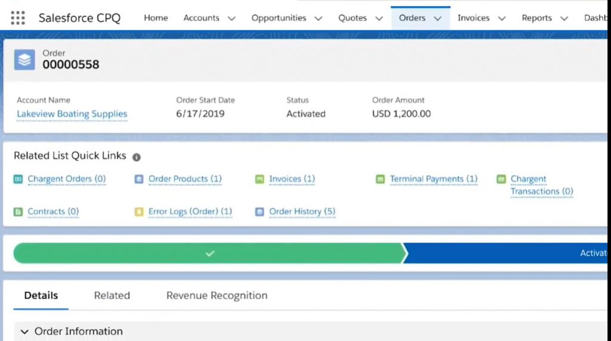The width and height of the screenshot is (611, 341).
Task: Click the blue Activated path stage
Action: [x=505, y=254]
